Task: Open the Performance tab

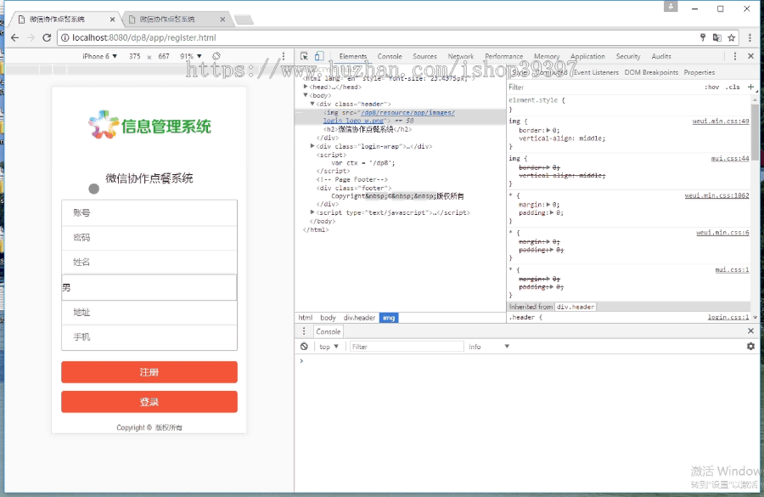Action: point(503,56)
